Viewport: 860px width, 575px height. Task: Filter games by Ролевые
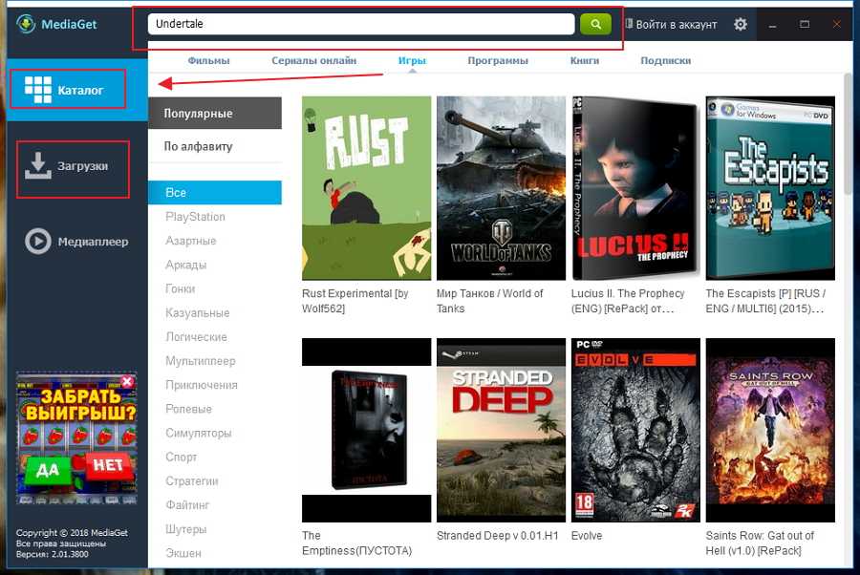pyautogui.click(x=188, y=409)
